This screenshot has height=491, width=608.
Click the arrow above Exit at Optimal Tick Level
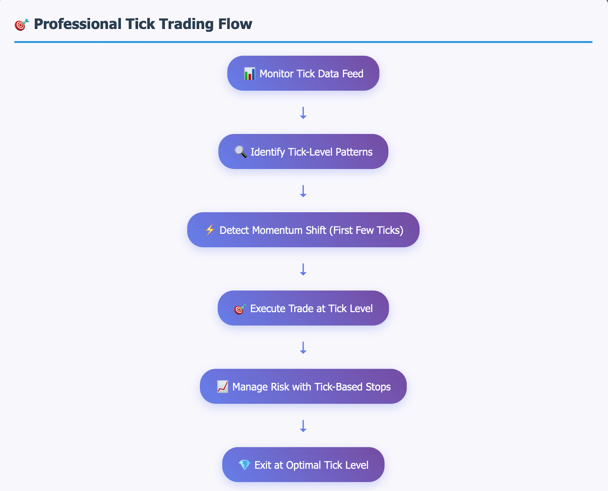pyautogui.click(x=303, y=426)
